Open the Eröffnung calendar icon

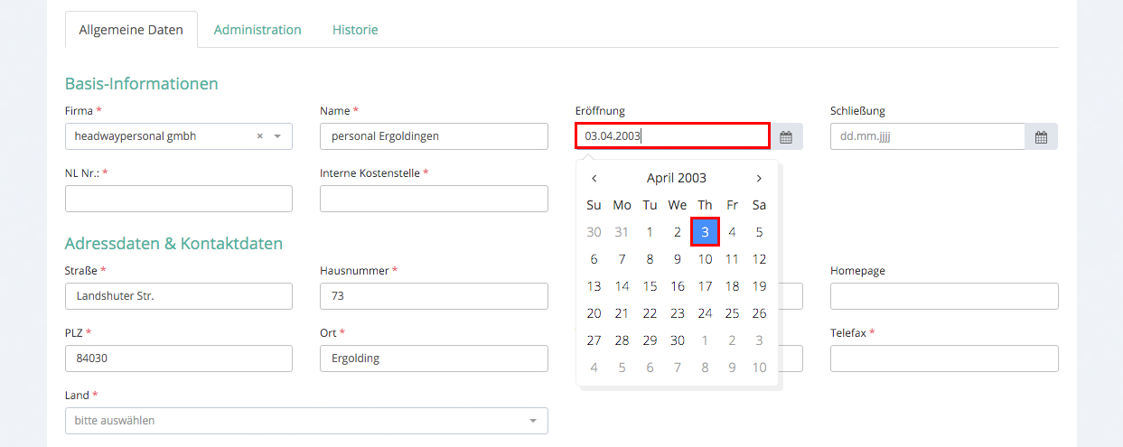[786, 137]
